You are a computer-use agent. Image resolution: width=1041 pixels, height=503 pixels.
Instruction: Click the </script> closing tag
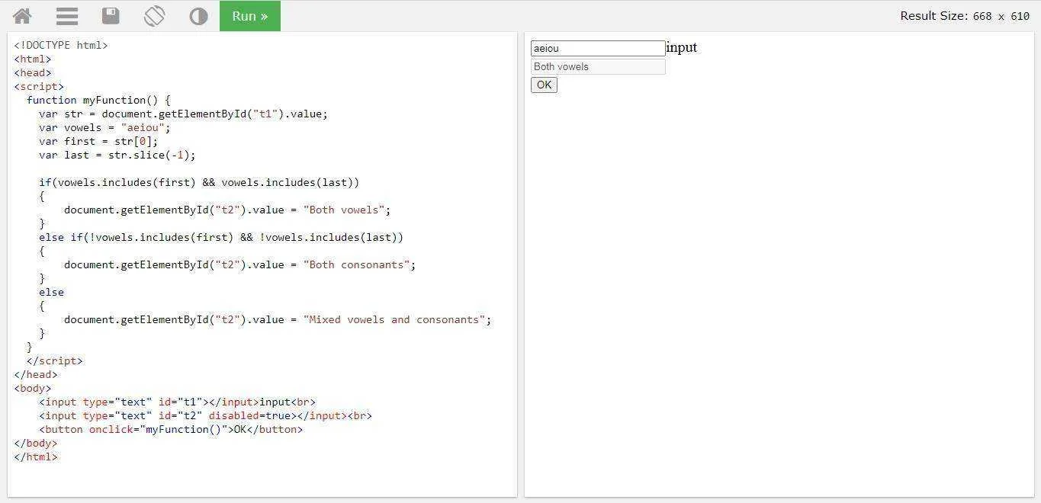(54, 360)
